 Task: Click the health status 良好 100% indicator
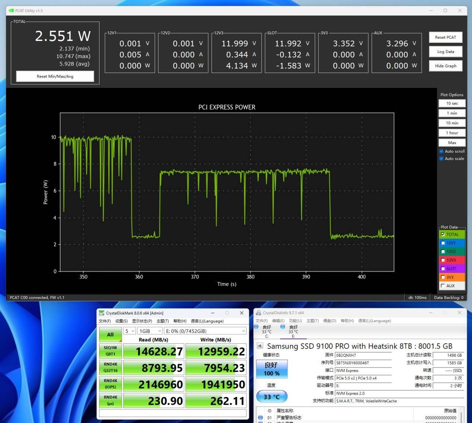coord(271,369)
